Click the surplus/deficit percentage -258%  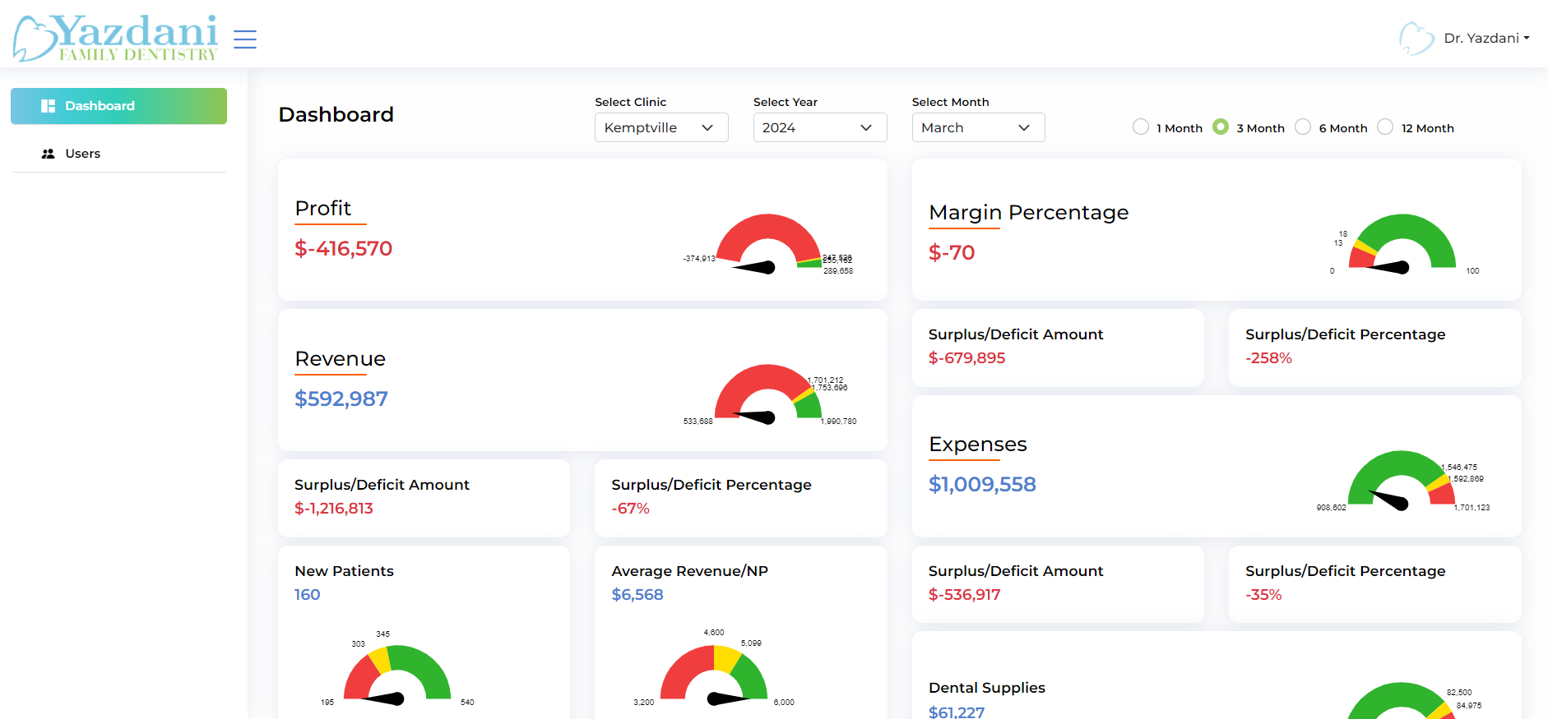point(1268,357)
